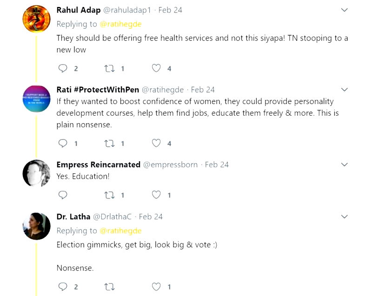Expand options menu on Rati's tweet
The width and height of the screenshot is (372, 296).
tap(344, 89)
